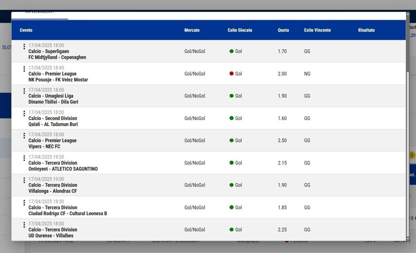Open three-dot menu for Vipers - NEC FC
Image resolution: width=416 pixels, height=253 pixels.
(24, 136)
